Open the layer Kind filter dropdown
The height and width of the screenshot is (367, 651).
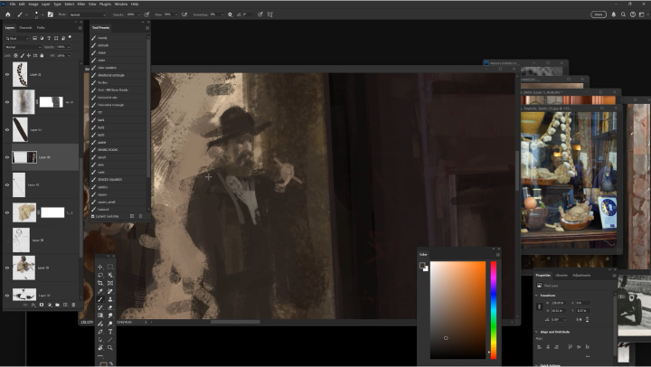pyautogui.click(x=16, y=38)
